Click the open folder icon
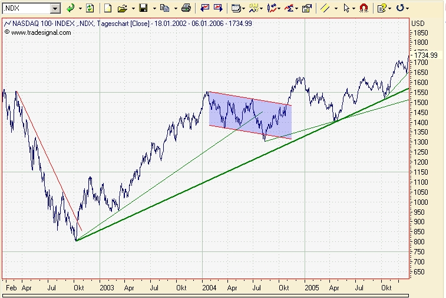Viewport: 446px width, 298px height. point(122,8)
